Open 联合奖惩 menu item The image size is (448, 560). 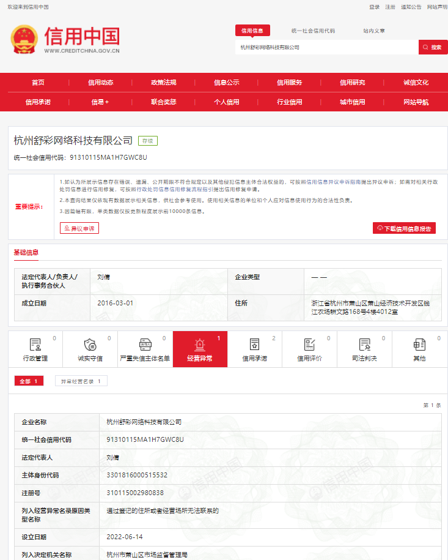coord(164,102)
